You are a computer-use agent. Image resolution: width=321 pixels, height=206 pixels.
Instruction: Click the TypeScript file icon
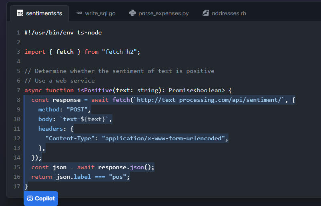tap(20, 13)
